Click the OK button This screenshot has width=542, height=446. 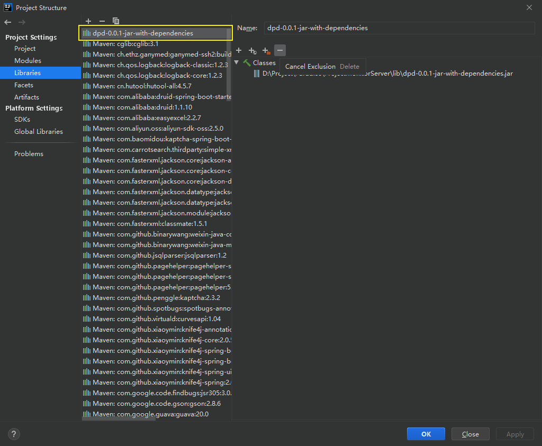[x=426, y=434]
